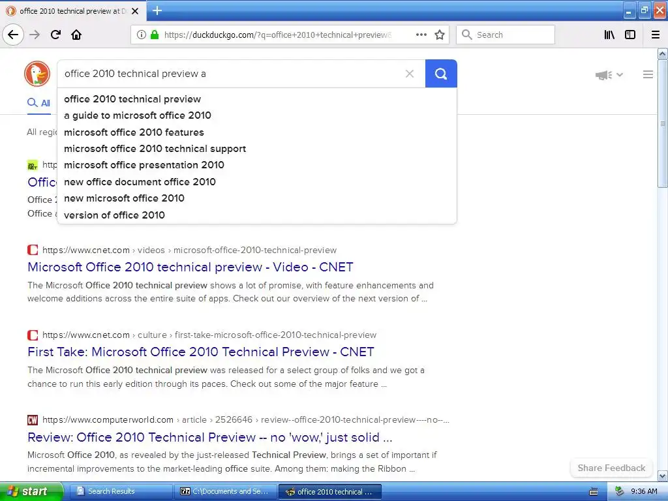Open the Library bookshelf icon
668x501 pixels.
click(x=609, y=35)
